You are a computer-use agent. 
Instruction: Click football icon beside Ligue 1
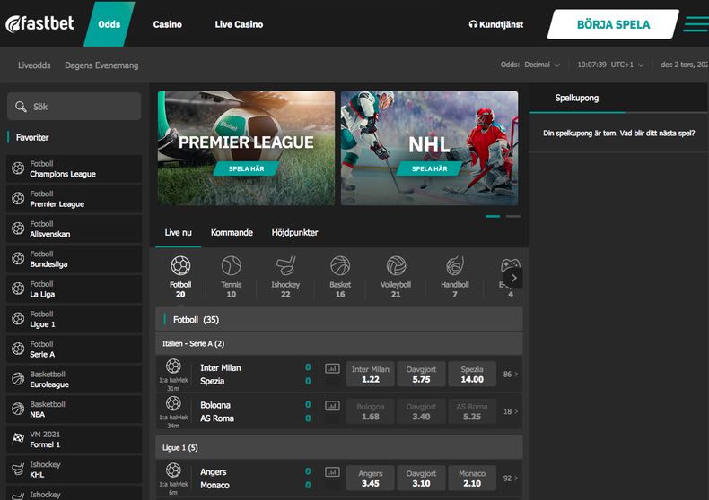[18, 319]
